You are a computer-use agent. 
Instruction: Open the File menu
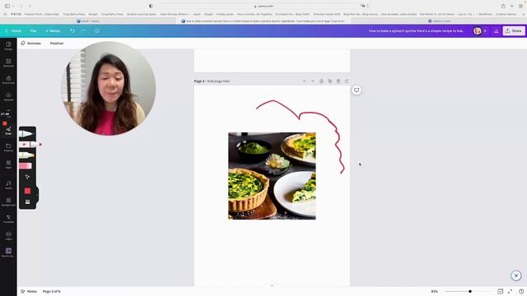33,31
